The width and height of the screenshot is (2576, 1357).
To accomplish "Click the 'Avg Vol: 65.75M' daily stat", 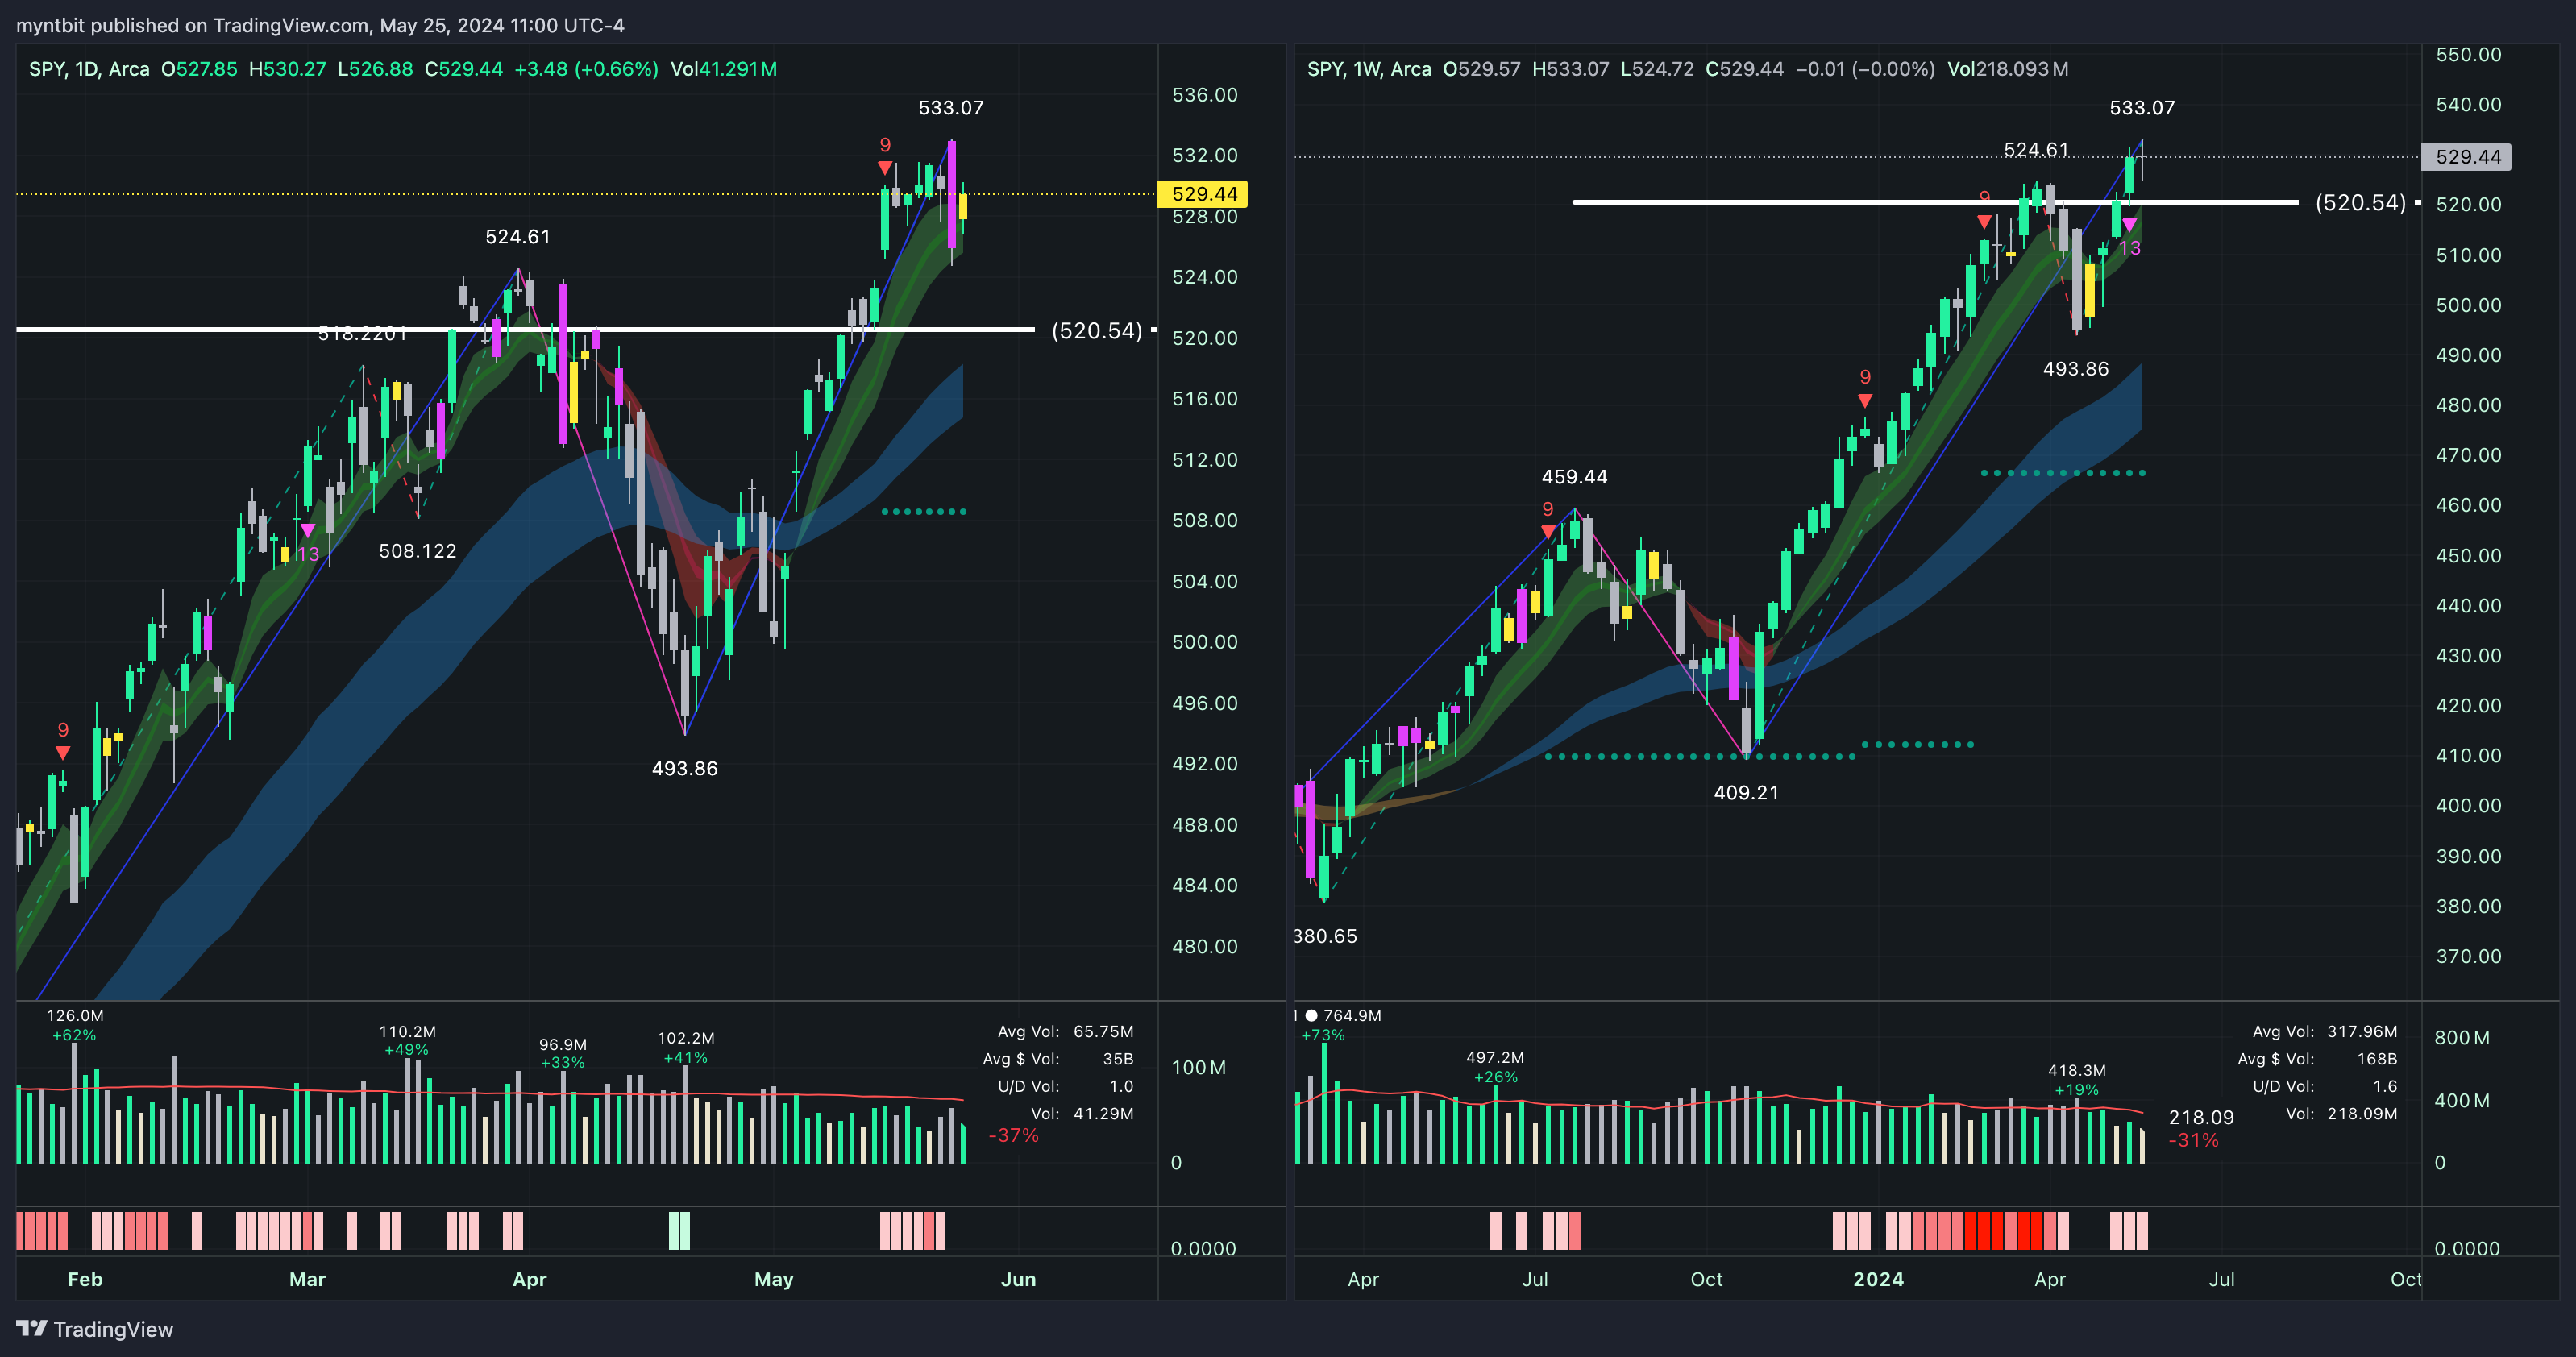I will click(1065, 1032).
